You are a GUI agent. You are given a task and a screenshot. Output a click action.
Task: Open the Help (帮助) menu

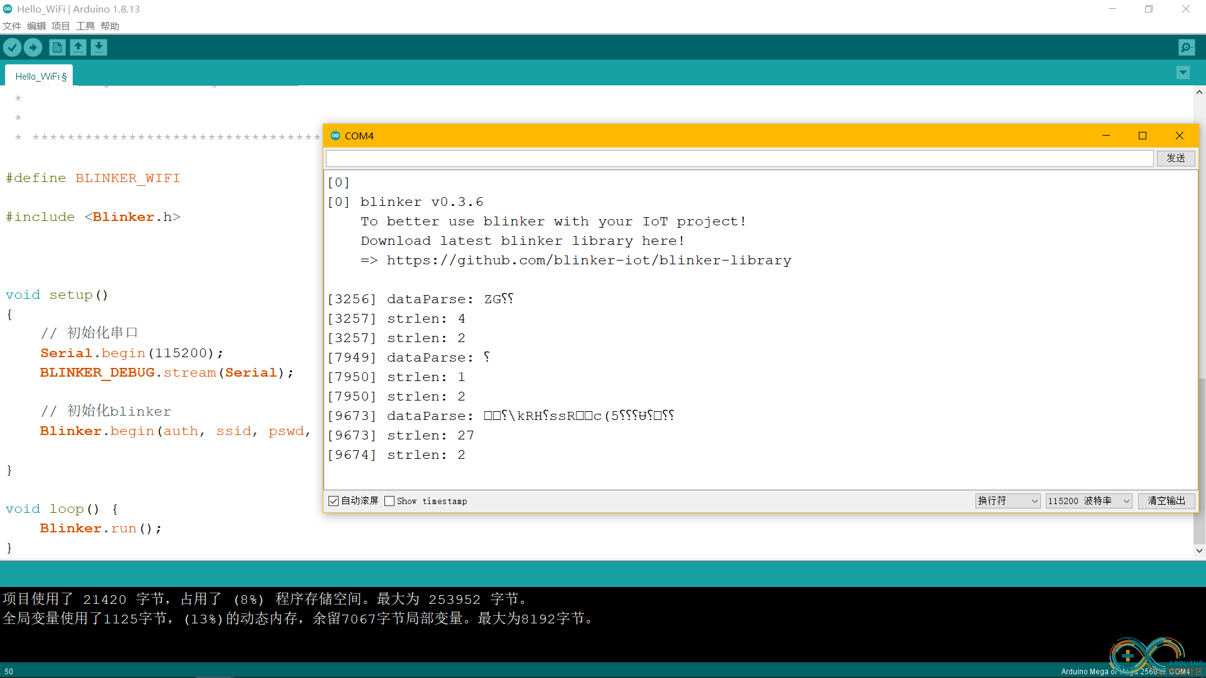point(110,26)
